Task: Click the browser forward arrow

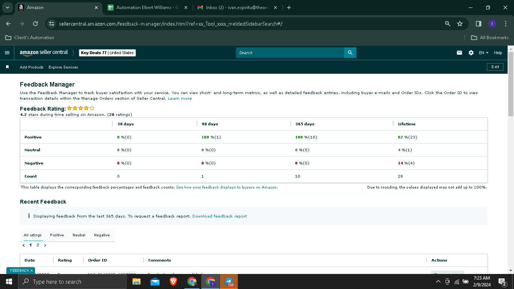Action: [22, 24]
